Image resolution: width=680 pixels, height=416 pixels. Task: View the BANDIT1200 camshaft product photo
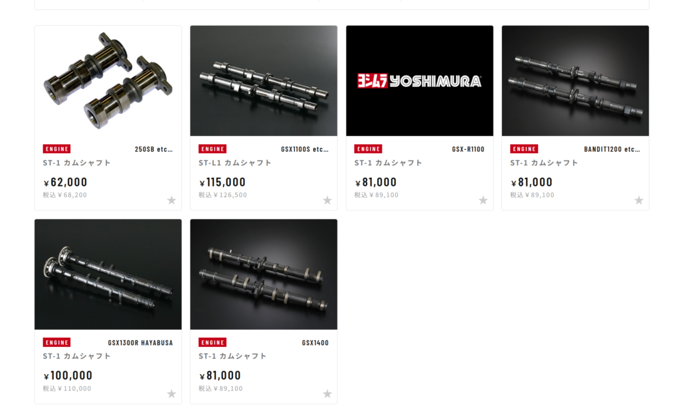click(x=575, y=80)
